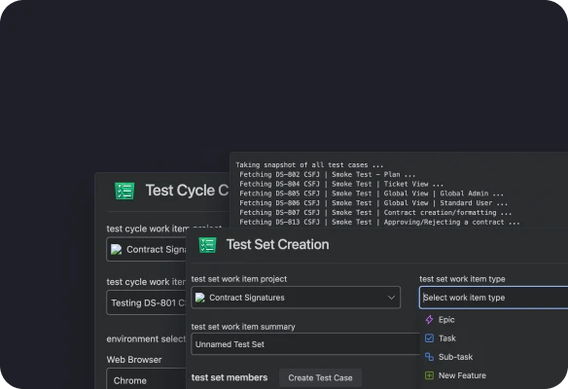
Task: Click the Create Test Case button
Action: point(320,377)
